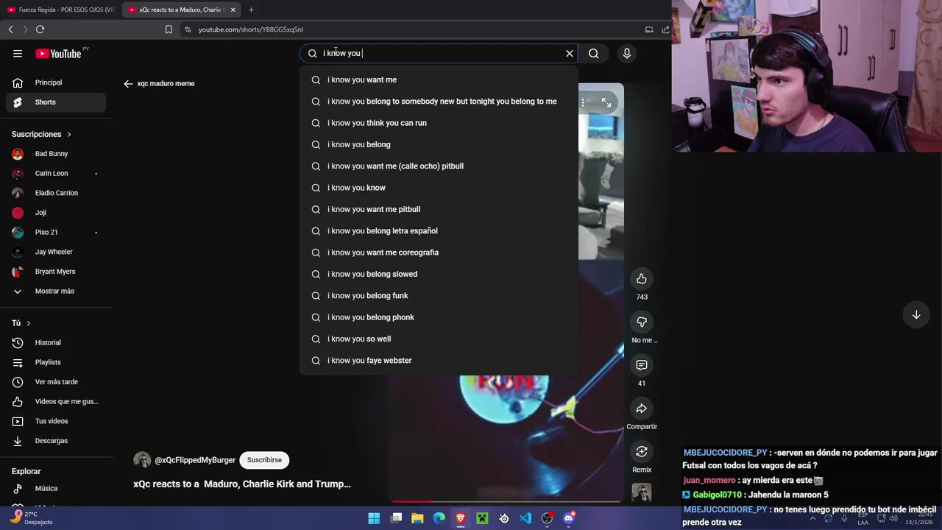Click the browser address bar URL
This screenshot has width=942, height=530.
[x=251, y=29]
